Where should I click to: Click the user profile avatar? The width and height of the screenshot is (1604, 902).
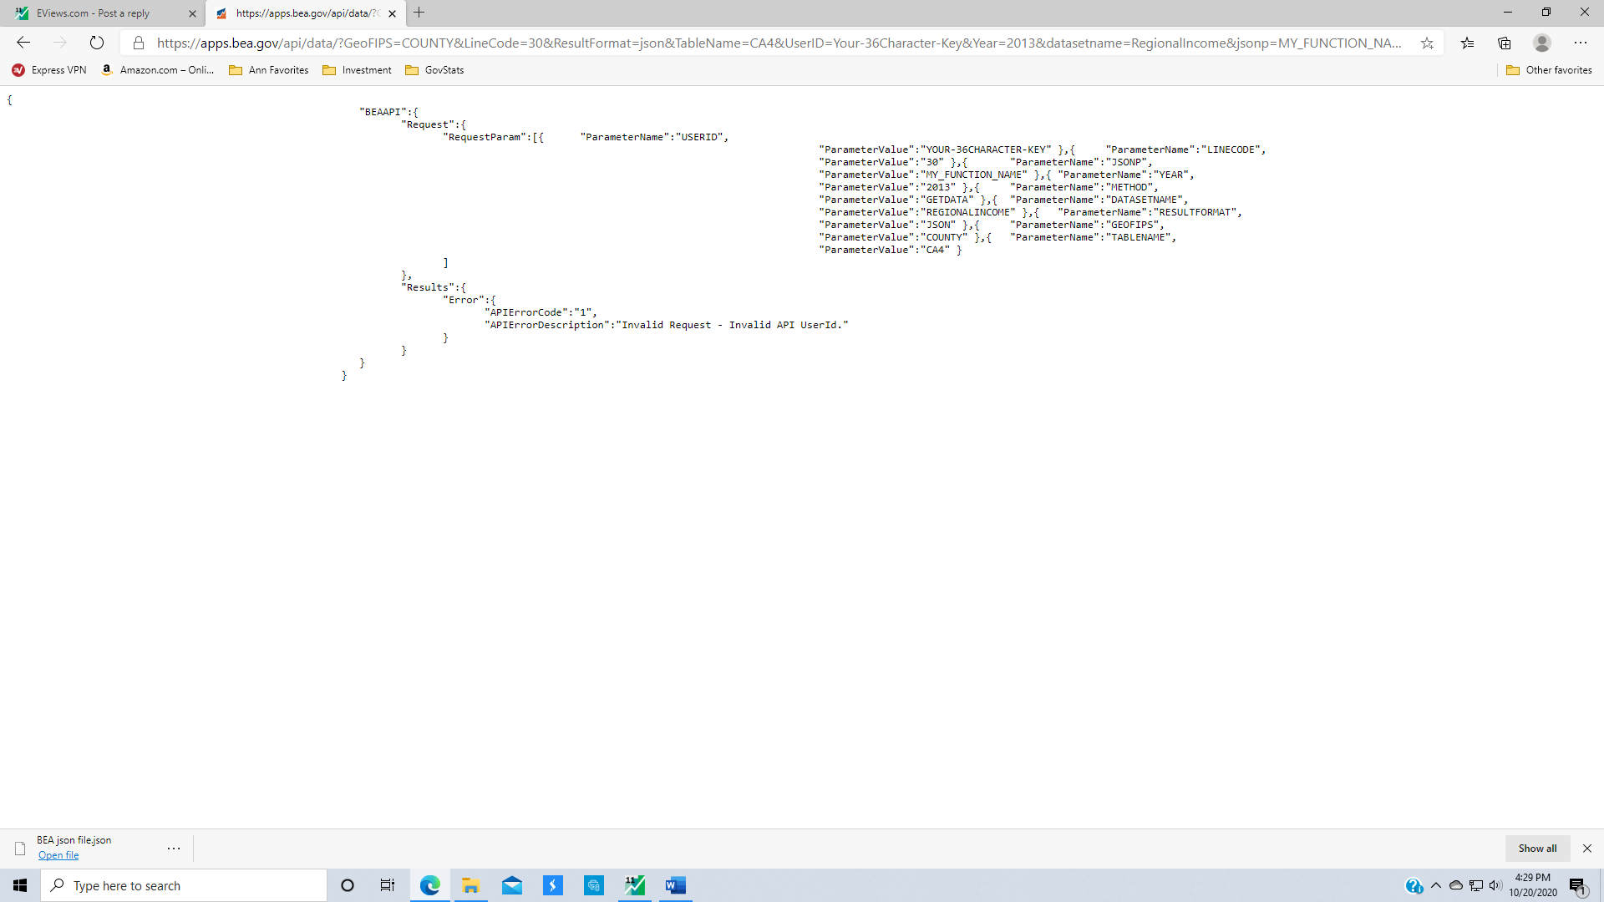1542,43
